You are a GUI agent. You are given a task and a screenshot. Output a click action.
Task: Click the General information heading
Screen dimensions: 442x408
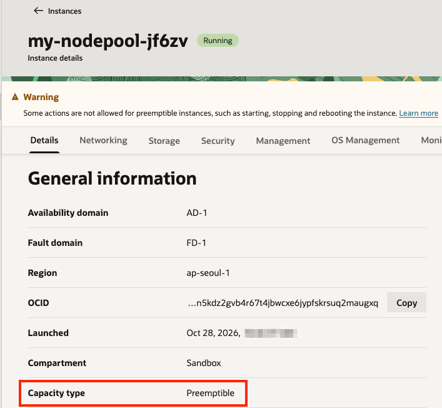[112, 178]
